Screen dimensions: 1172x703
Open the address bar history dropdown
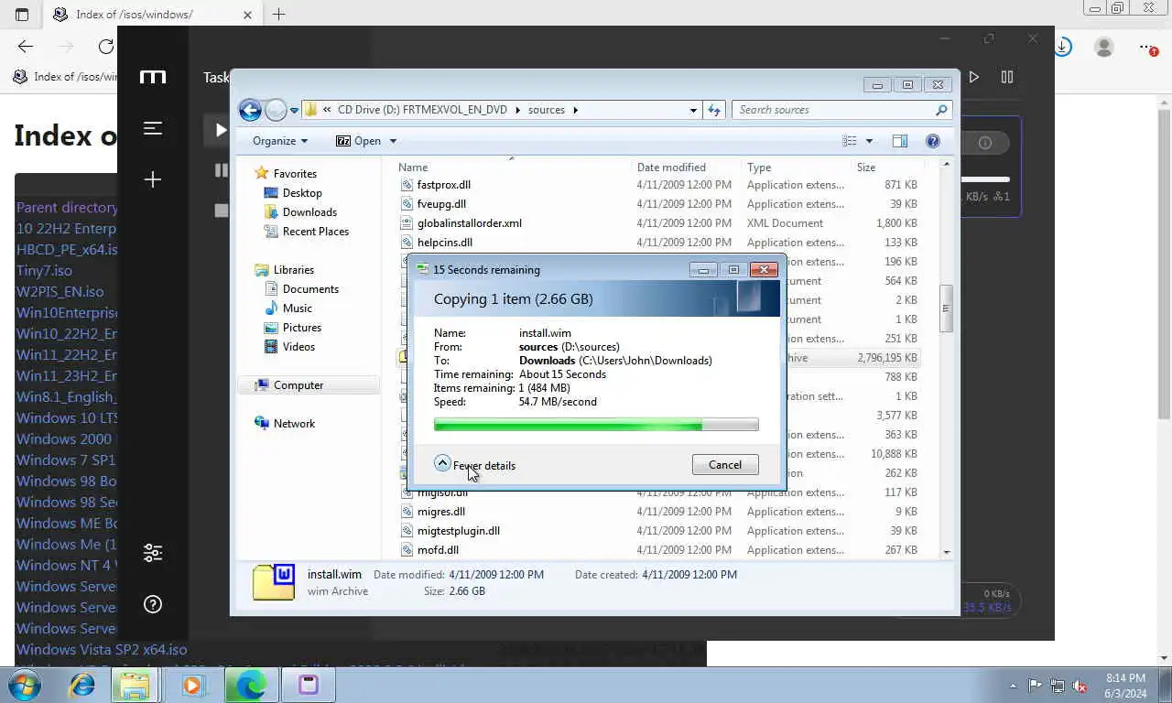(x=693, y=110)
